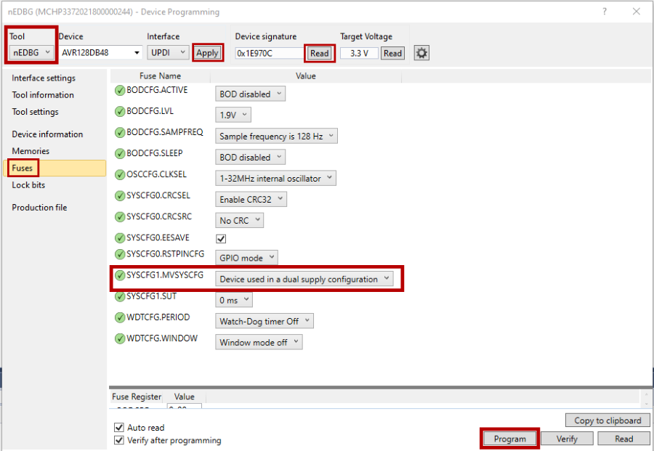Screen dimensions: 654x451
Task: Expand the SYSCFG1.MVSYSCFG dual supply dropdown
Action: tap(304, 279)
